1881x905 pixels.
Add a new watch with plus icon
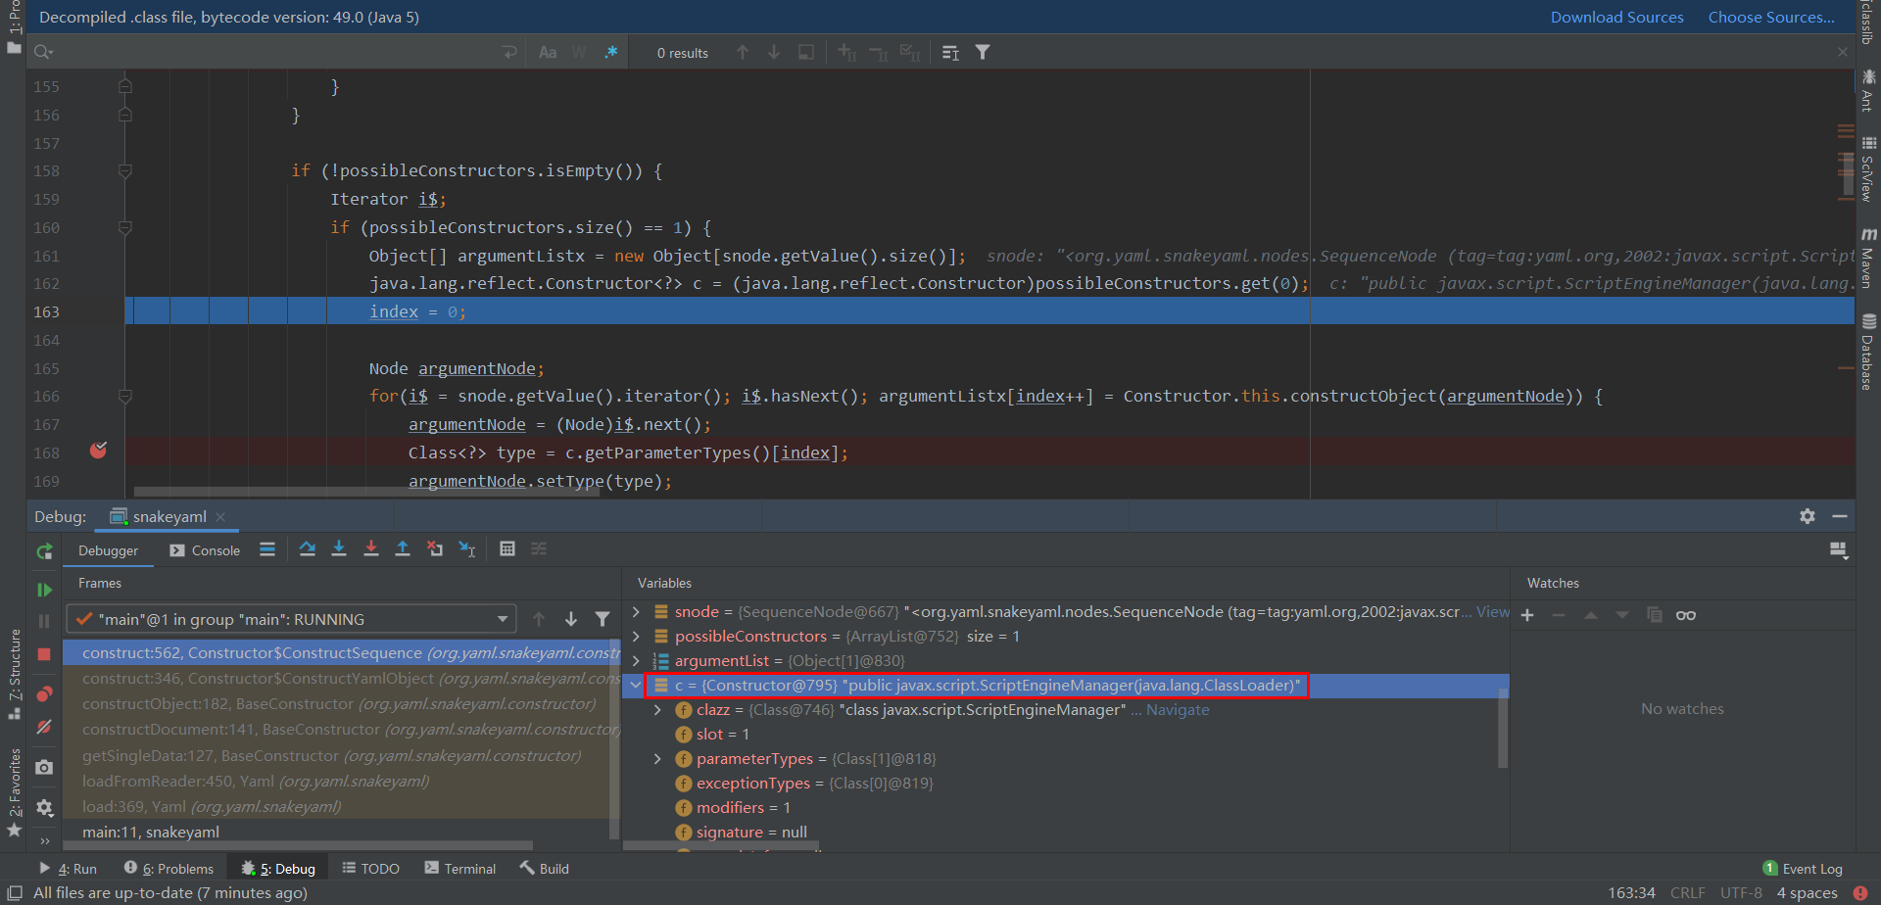pos(1527,615)
